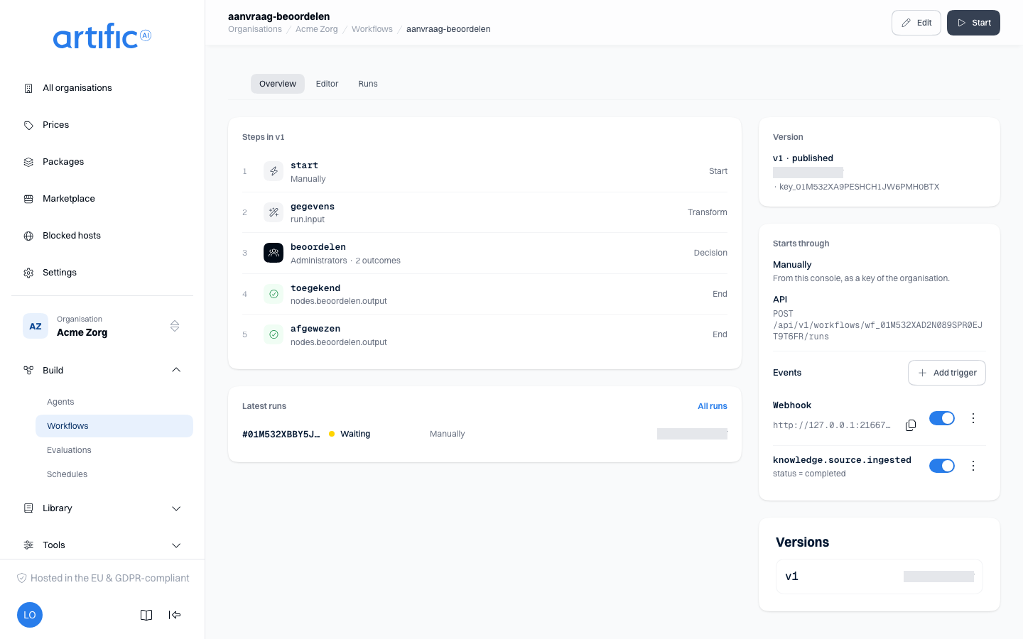Select the v1 entry under Versions

pyautogui.click(x=879, y=577)
